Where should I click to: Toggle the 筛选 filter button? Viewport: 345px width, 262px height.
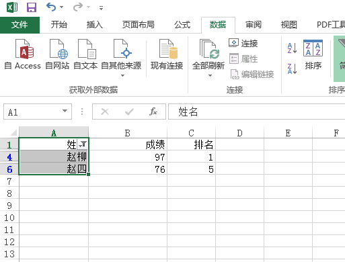[x=340, y=58]
